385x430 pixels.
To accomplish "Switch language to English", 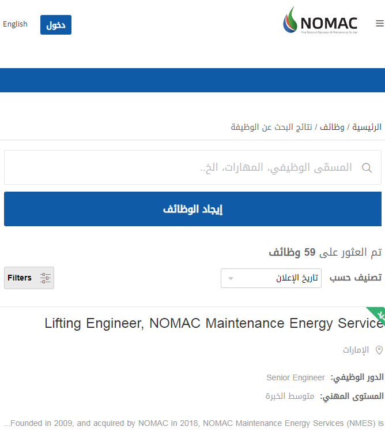I will (x=15, y=24).
